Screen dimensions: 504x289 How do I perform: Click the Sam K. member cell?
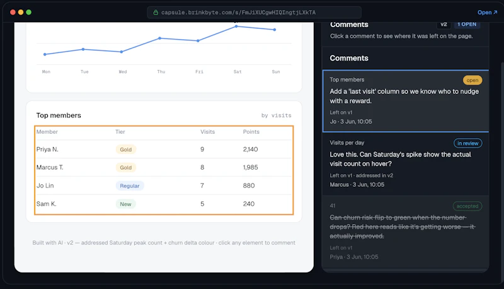tap(46, 204)
